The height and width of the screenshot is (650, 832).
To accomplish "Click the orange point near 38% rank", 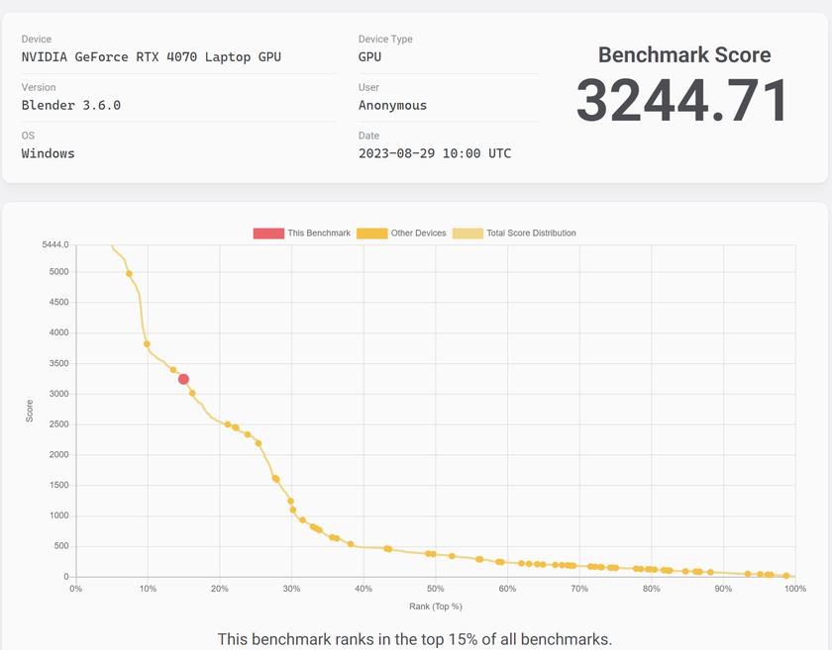I will (x=351, y=544).
